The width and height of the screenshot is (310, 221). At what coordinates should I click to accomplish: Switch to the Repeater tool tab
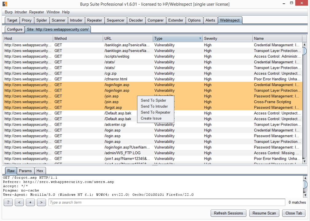[x=95, y=20]
